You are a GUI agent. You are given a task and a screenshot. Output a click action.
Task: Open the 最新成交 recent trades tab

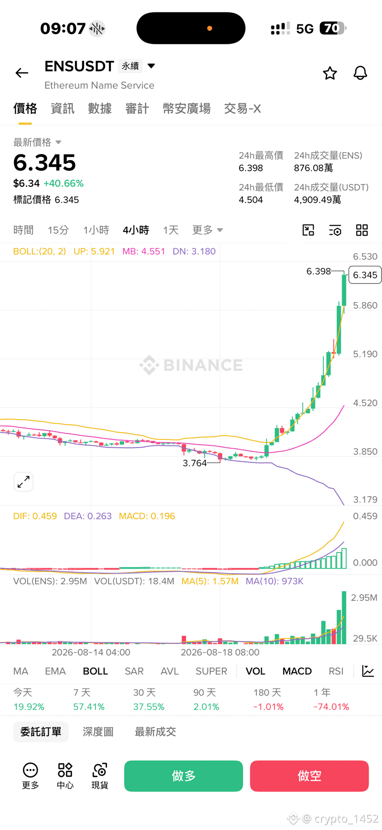point(155,732)
